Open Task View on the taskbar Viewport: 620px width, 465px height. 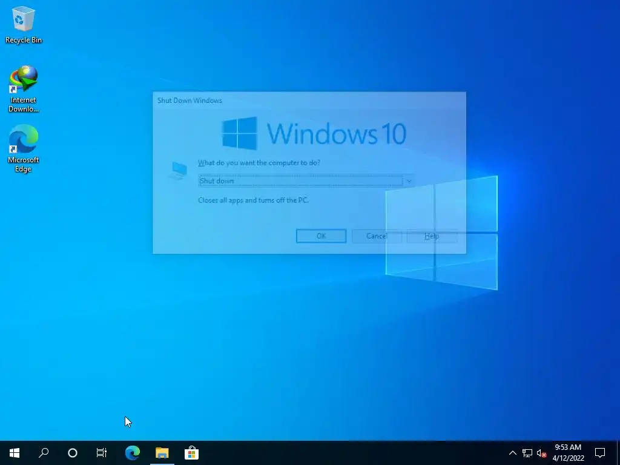point(102,453)
